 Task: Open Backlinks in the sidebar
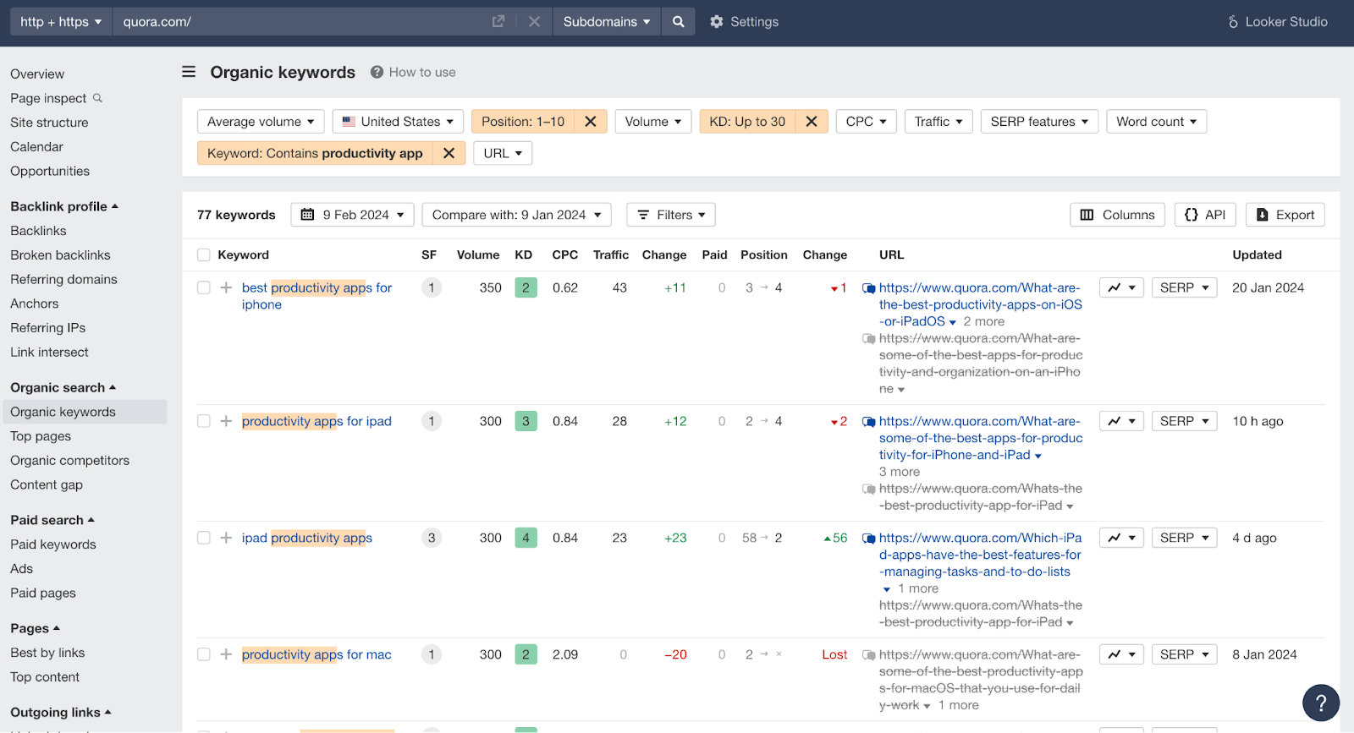tap(38, 231)
